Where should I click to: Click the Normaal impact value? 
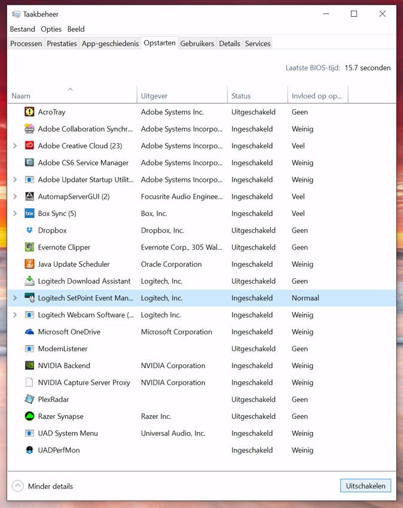click(x=306, y=298)
